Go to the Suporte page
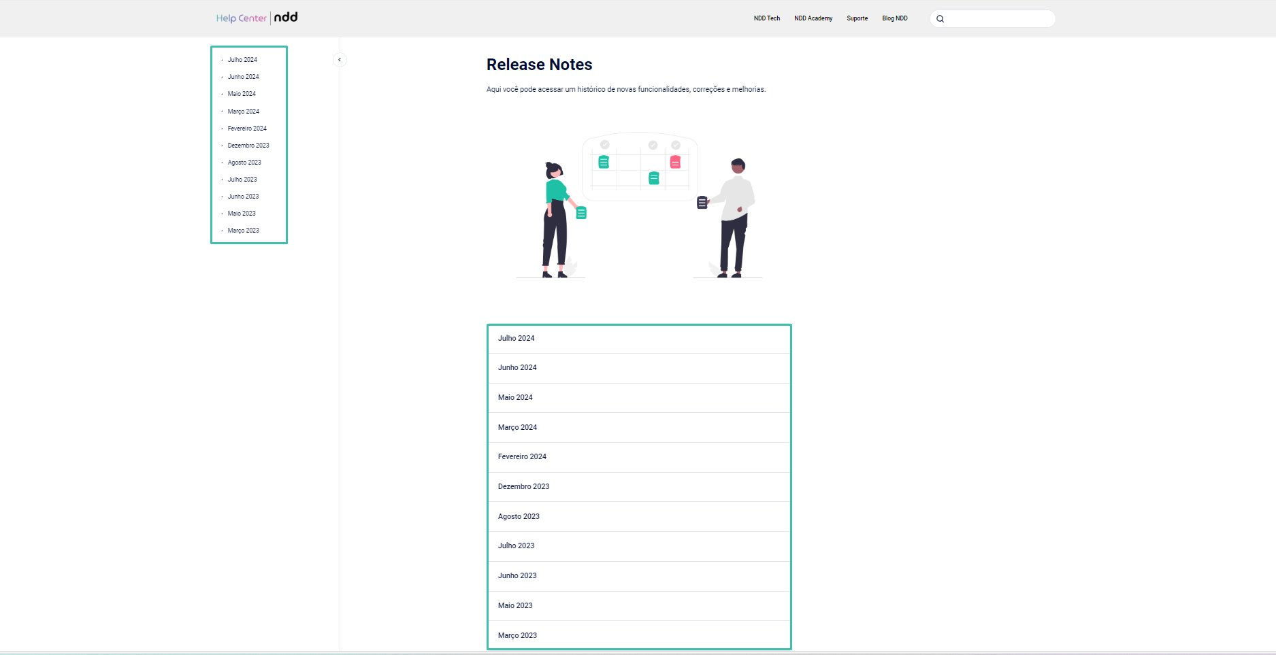This screenshot has height=655, width=1276. pos(857,18)
